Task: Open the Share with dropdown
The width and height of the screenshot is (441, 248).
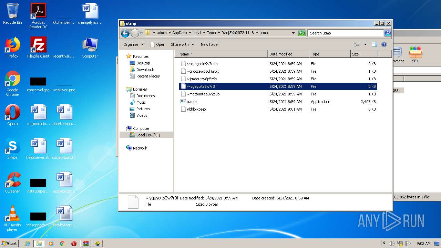Action: click(182, 44)
